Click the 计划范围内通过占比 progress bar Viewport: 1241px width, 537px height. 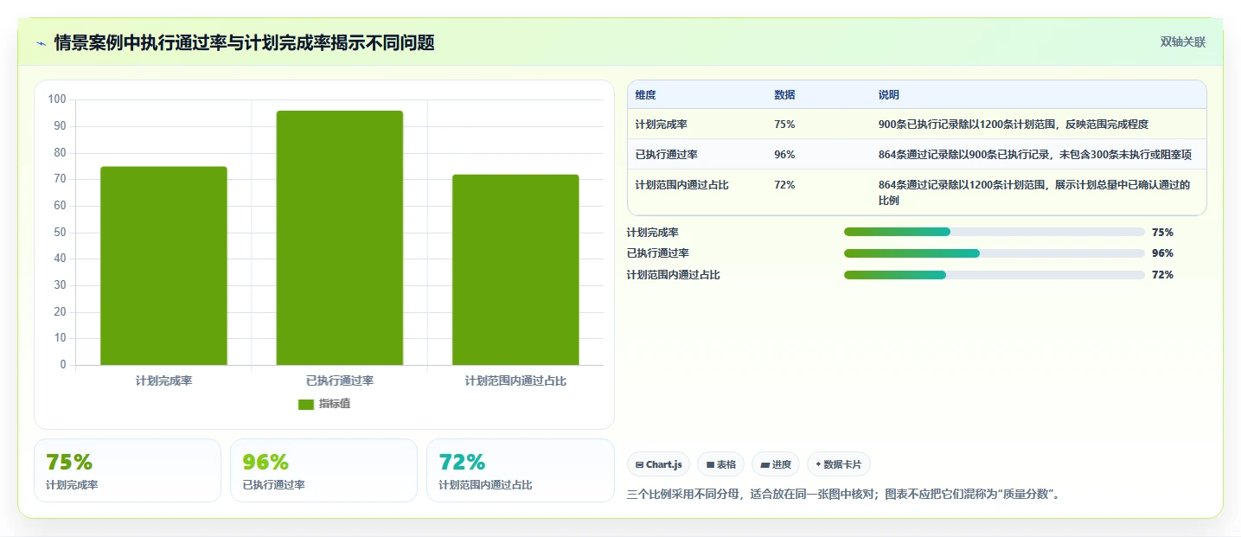click(x=994, y=275)
